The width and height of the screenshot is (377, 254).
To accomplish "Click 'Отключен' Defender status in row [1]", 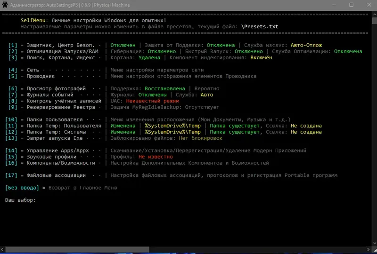I will (x=123, y=45).
